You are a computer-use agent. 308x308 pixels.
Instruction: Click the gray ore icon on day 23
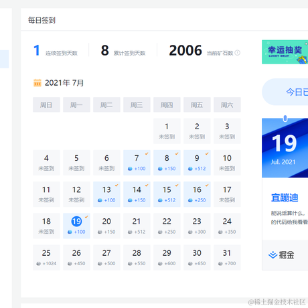[x=190, y=232]
